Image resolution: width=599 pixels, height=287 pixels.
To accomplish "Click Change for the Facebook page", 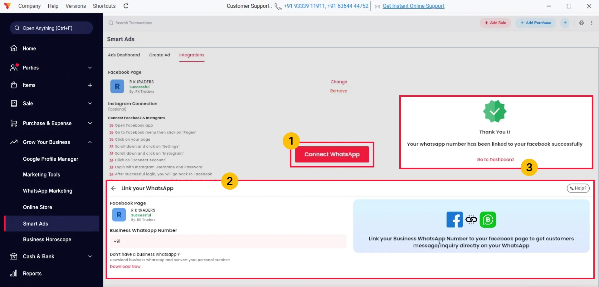I will point(339,82).
